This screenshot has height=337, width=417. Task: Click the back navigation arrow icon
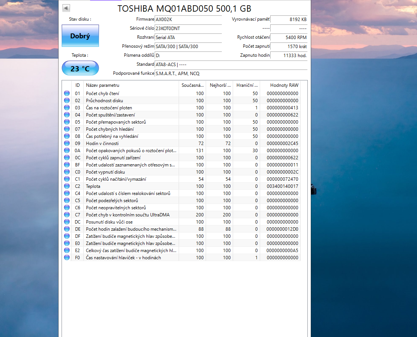tap(66, 7)
